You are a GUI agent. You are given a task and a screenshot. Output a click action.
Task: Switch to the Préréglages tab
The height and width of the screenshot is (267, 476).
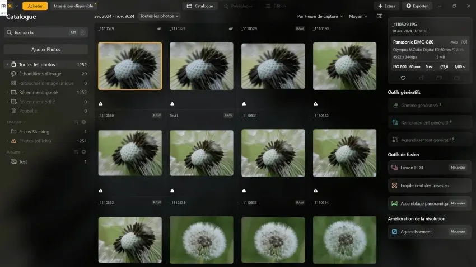click(238, 6)
